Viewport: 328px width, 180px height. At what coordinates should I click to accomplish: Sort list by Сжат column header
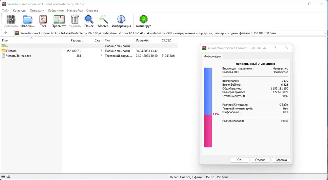pyautogui.click(x=93, y=40)
